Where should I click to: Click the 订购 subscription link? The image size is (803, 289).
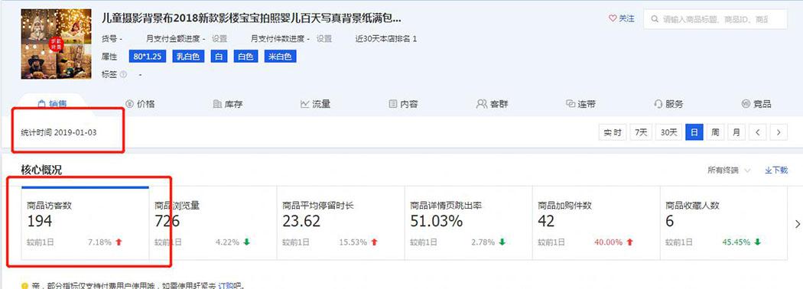(226, 285)
